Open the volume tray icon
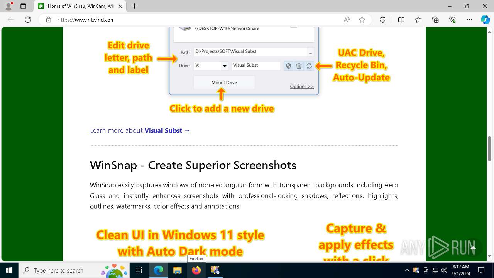 click(444, 270)
